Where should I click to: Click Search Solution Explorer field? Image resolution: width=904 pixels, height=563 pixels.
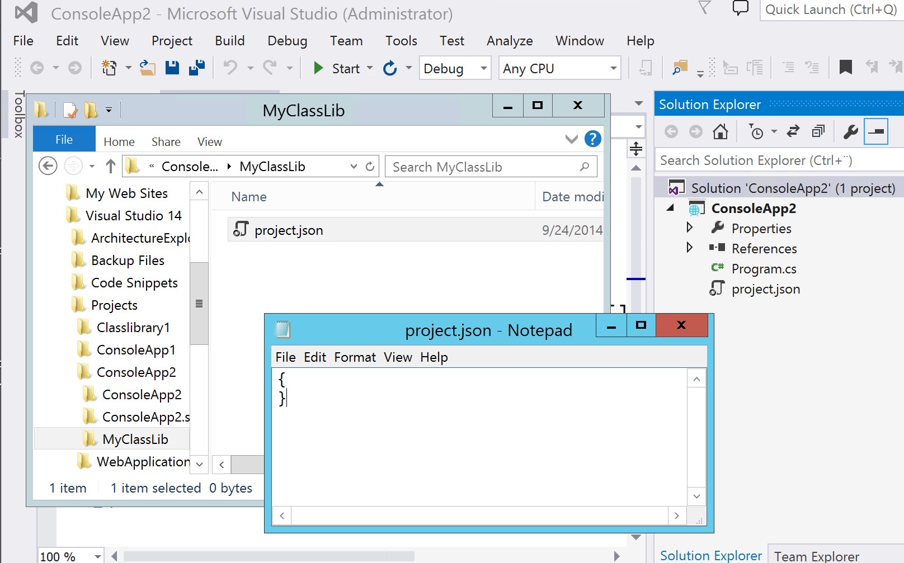click(x=780, y=160)
